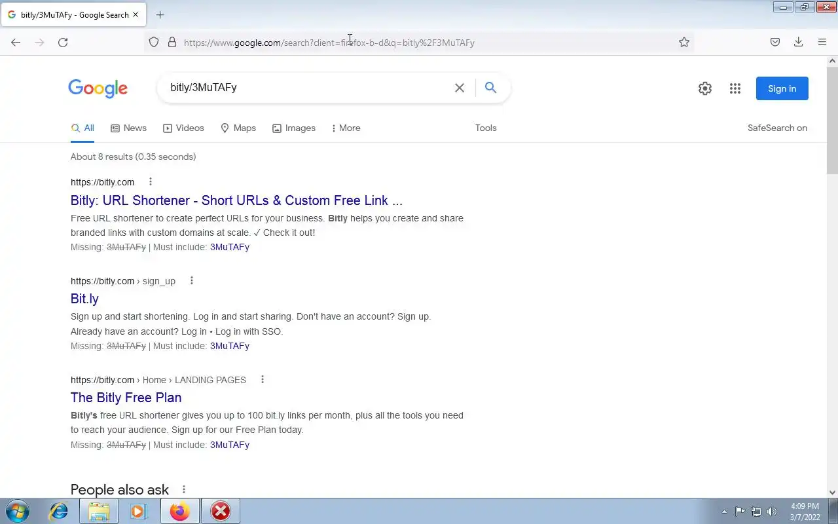Open a new tab with the plus button
The width and height of the screenshot is (838, 524).
[x=160, y=14]
